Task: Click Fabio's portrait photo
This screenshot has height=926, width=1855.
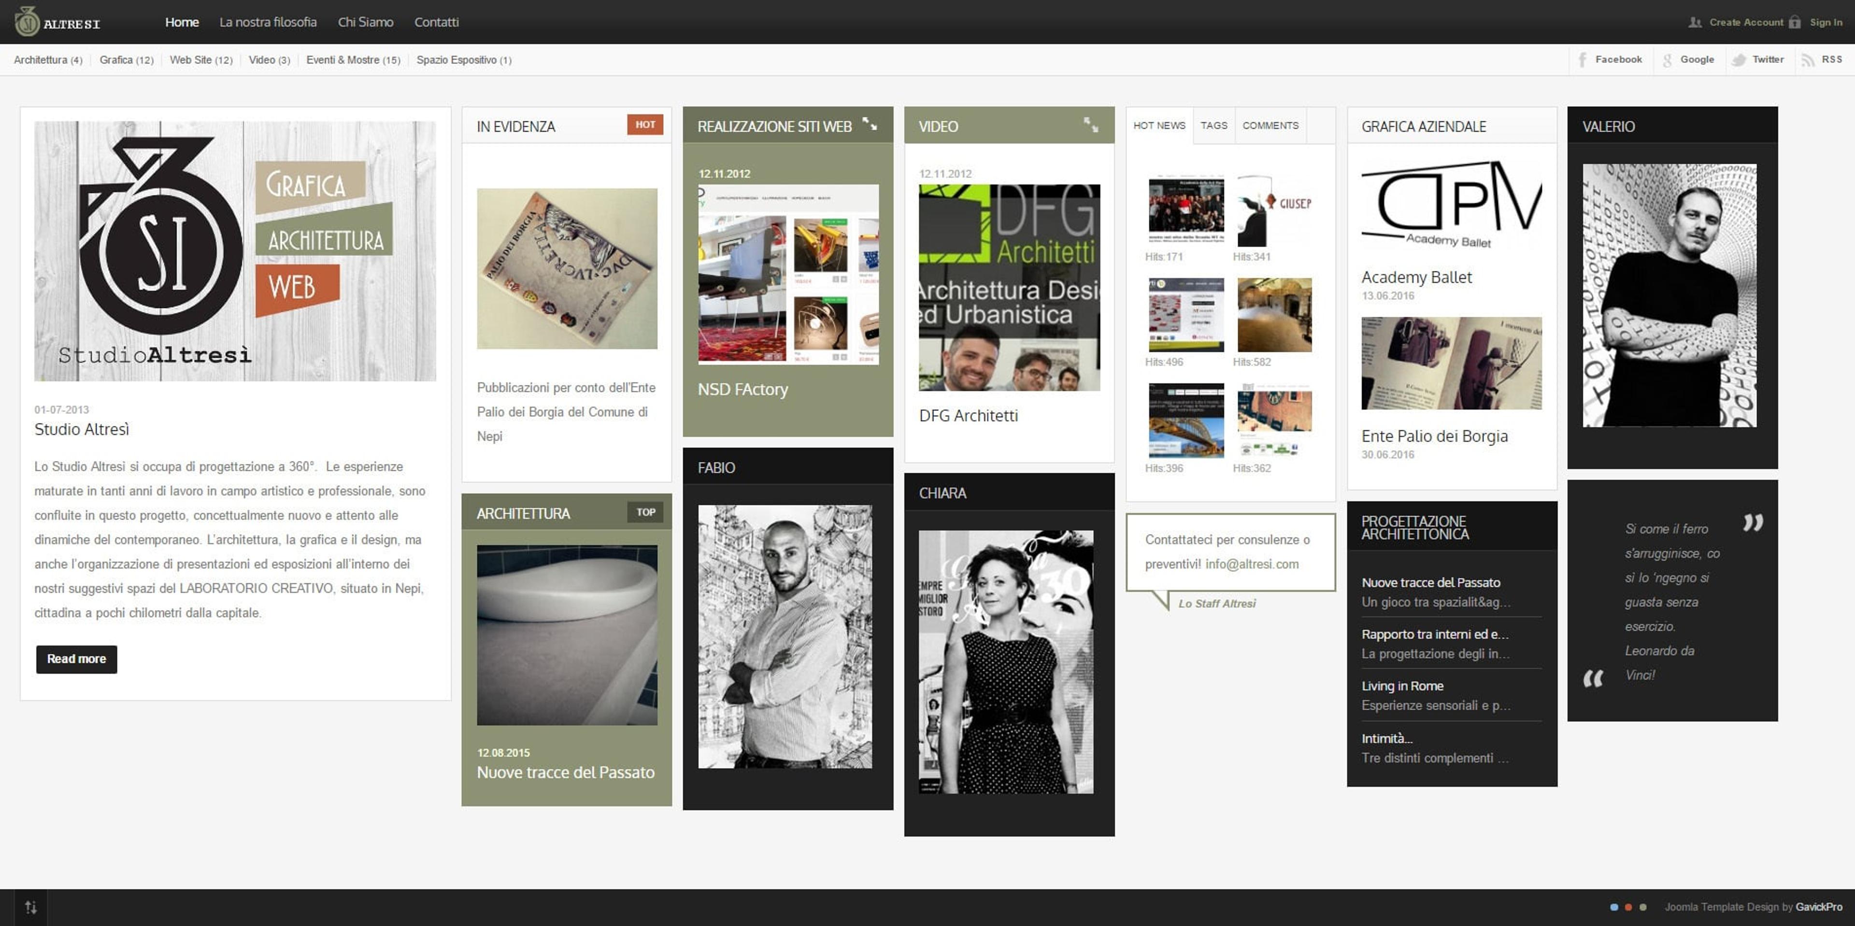Action: point(785,636)
